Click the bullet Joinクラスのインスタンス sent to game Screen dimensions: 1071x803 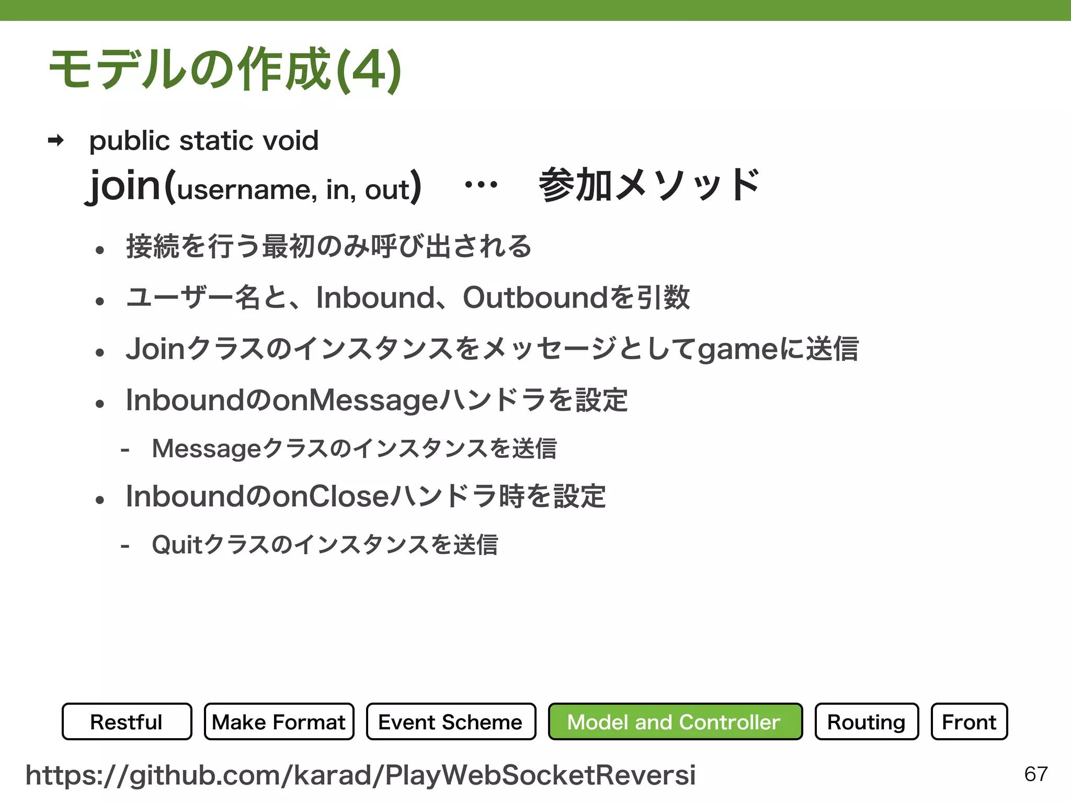(x=492, y=349)
